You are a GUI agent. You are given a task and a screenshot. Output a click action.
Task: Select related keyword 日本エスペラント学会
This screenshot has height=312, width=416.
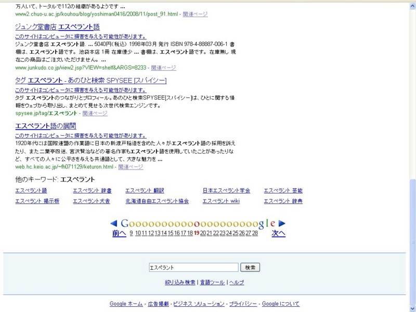tap(226, 190)
